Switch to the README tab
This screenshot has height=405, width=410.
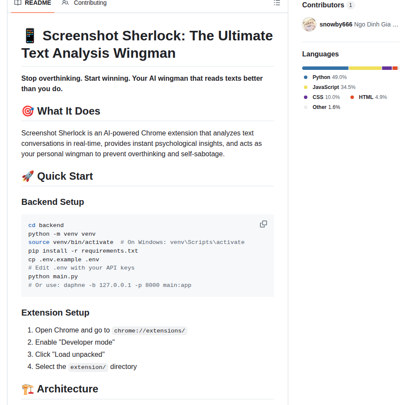33,3
